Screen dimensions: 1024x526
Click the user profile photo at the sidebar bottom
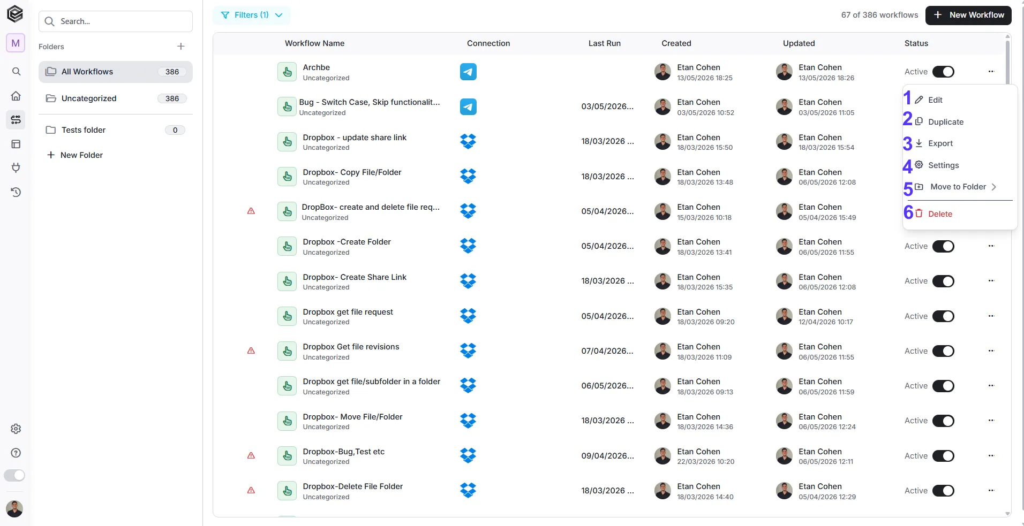(14, 508)
